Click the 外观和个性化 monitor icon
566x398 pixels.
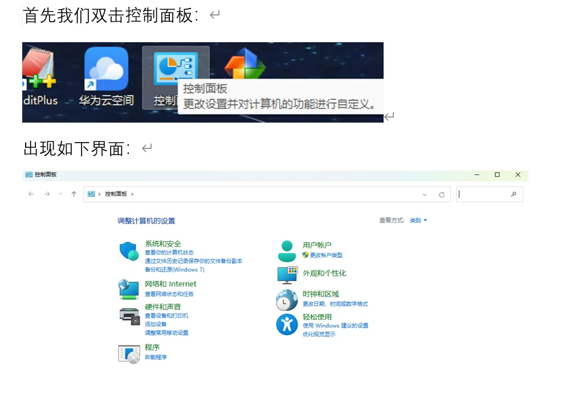(x=287, y=274)
